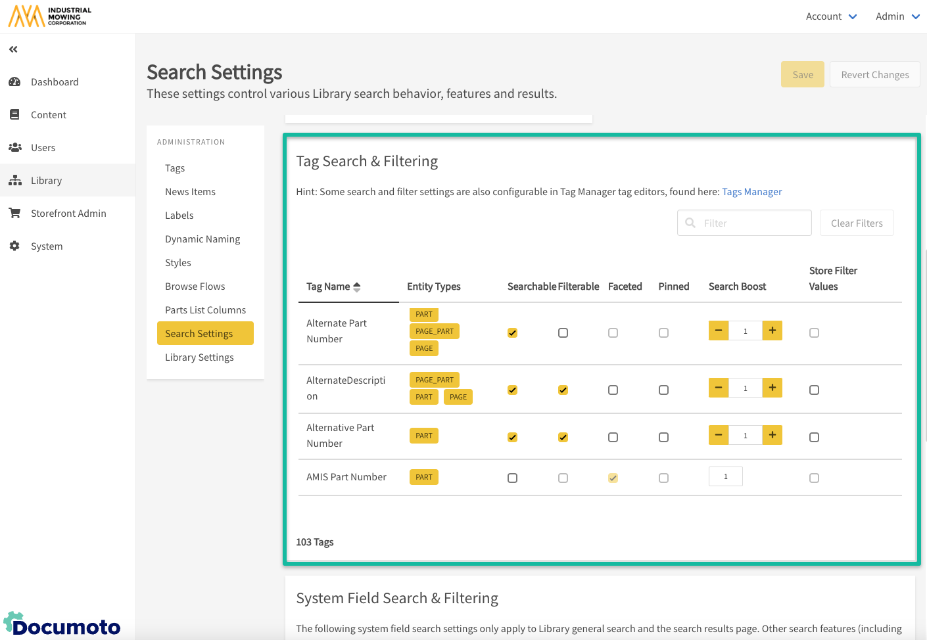
Task: Click the Users group icon
Action: pos(14,148)
